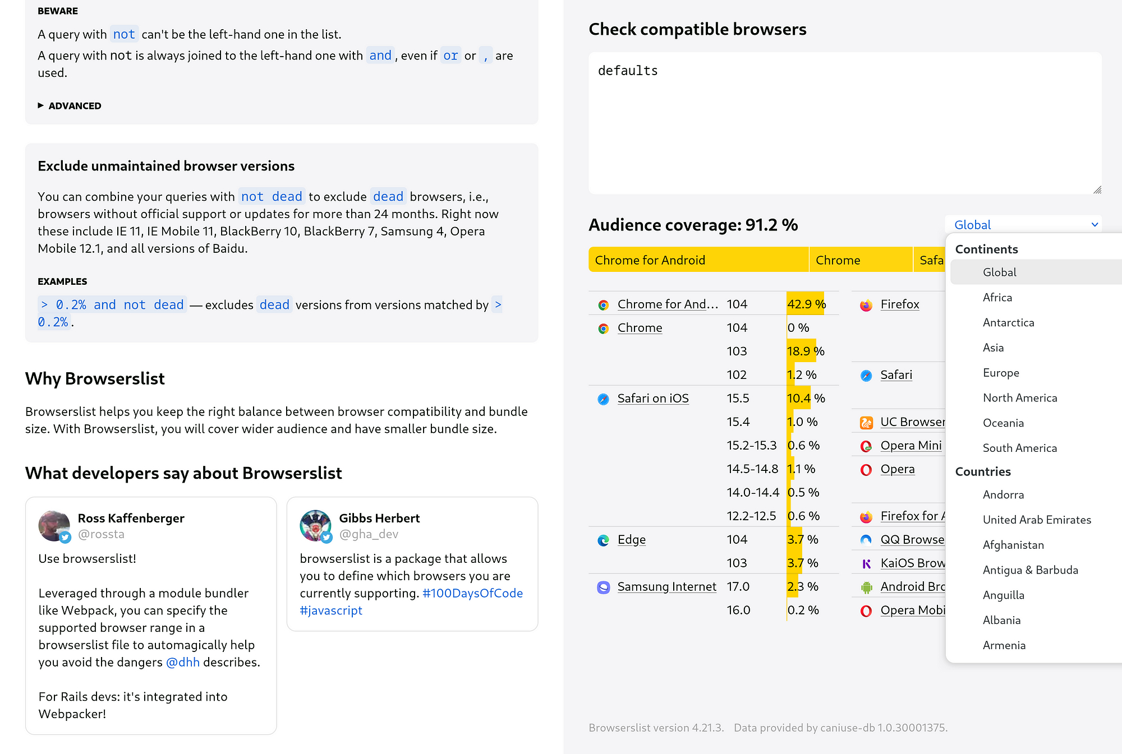Click the @dhh mention link
Screen dimensions: 1122x754
click(183, 662)
